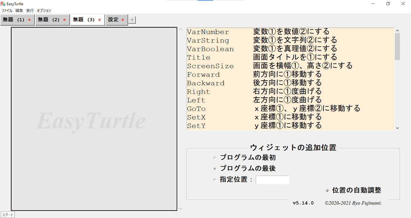Screen dimensions: 411x218
Task: Close the 無題 (2) tab with its red x
Action: click(x=64, y=20)
